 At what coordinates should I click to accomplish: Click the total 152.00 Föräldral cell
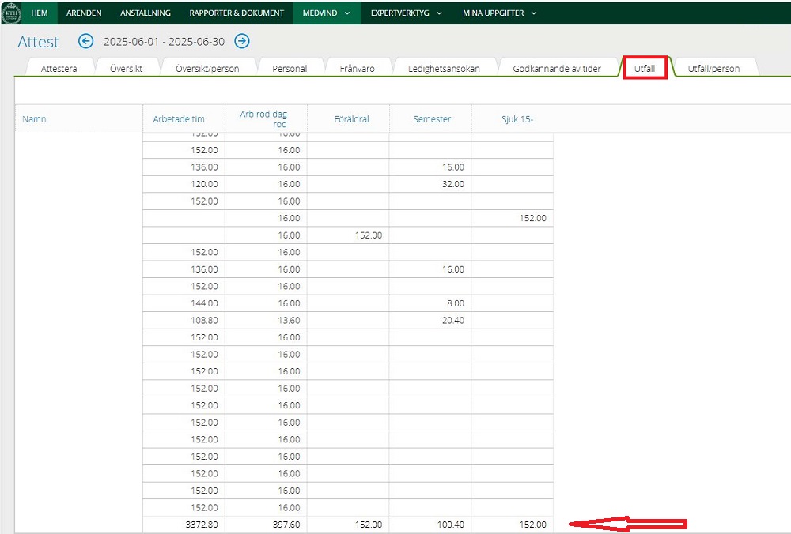tap(348, 525)
